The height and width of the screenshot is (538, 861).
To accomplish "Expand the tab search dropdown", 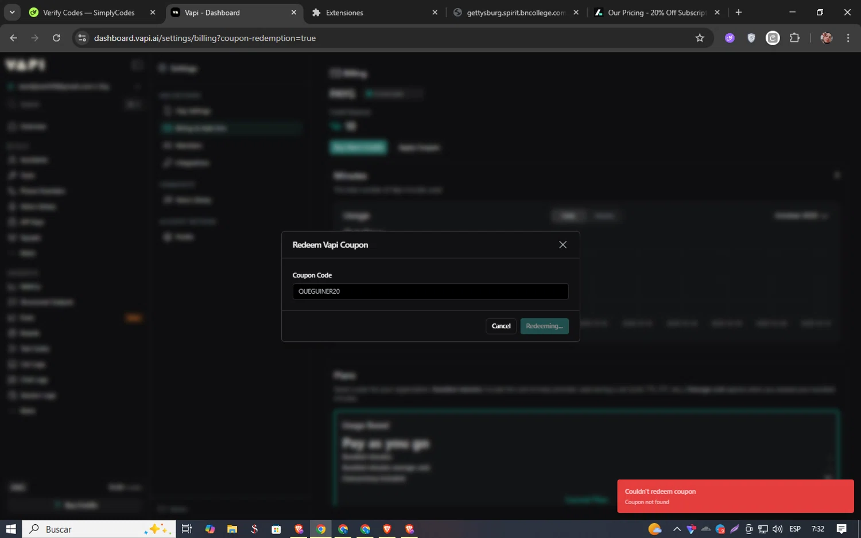I will pyautogui.click(x=12, y=13).
